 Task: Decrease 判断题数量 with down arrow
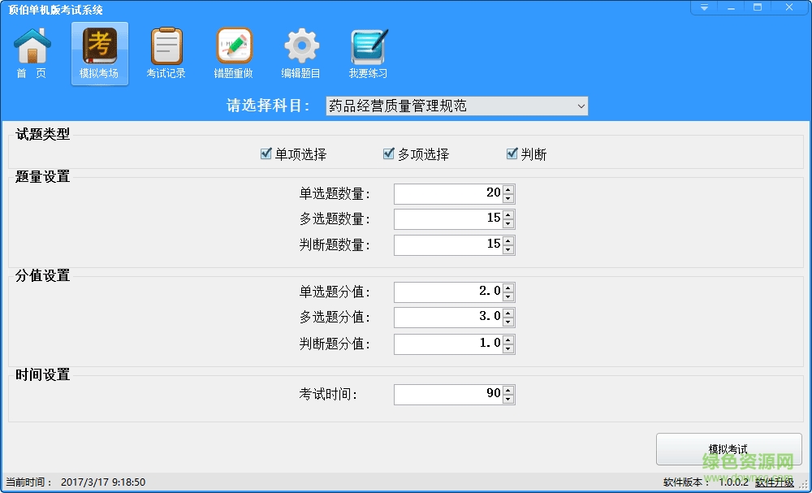click(x=508, y=250)
